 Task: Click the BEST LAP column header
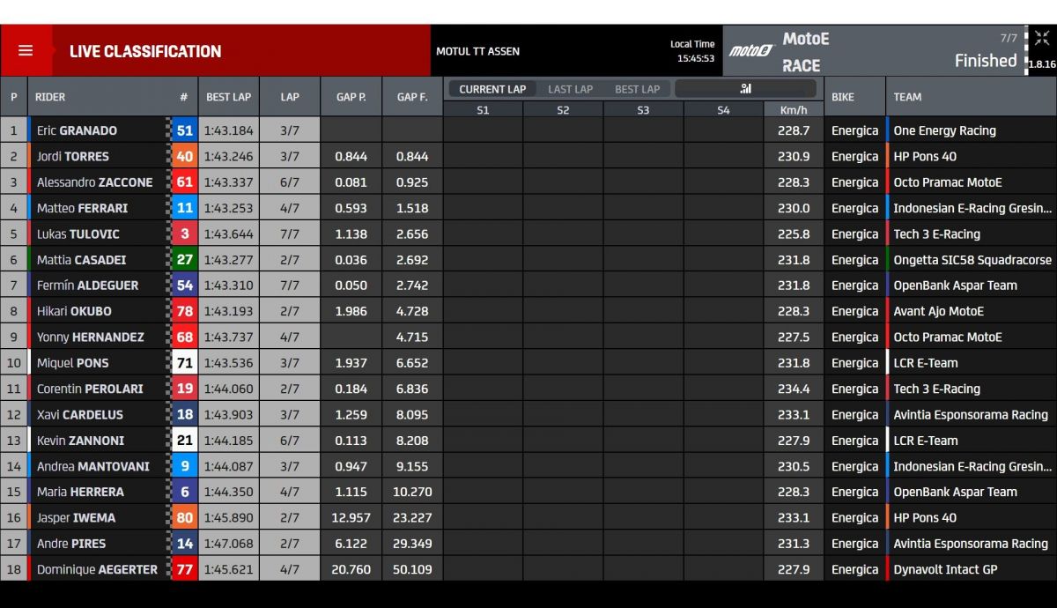(229, 97)
